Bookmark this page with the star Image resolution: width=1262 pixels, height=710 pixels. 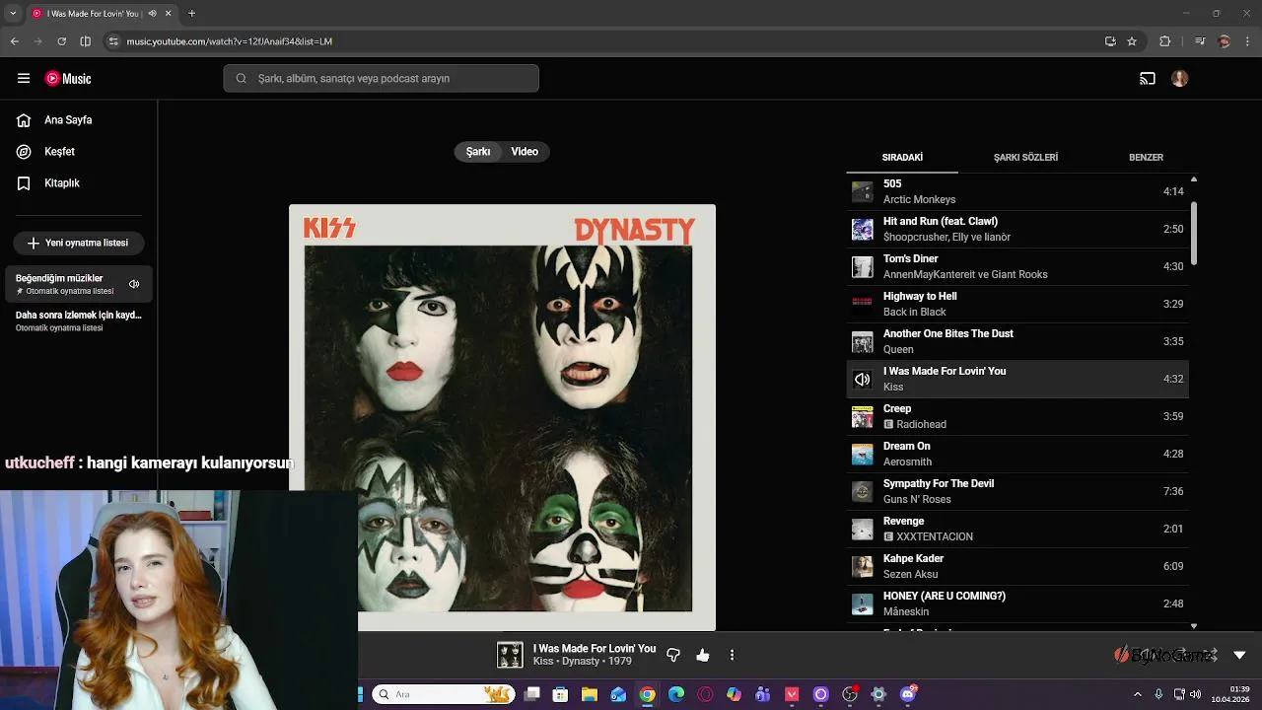1132,41
